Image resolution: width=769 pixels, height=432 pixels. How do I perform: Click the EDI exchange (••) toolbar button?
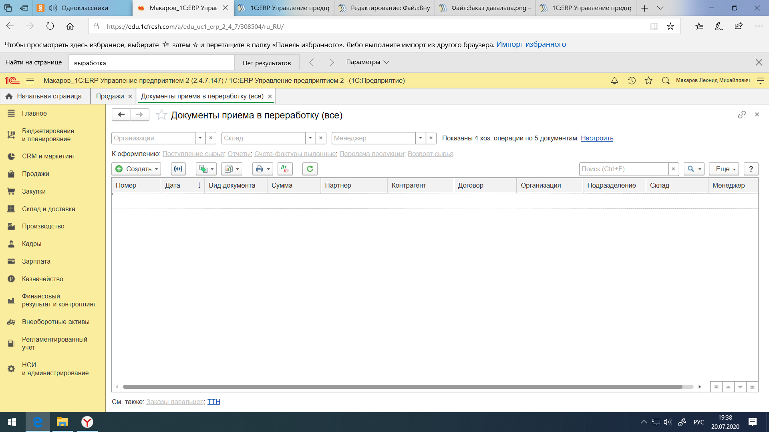[x=178, y=169]
